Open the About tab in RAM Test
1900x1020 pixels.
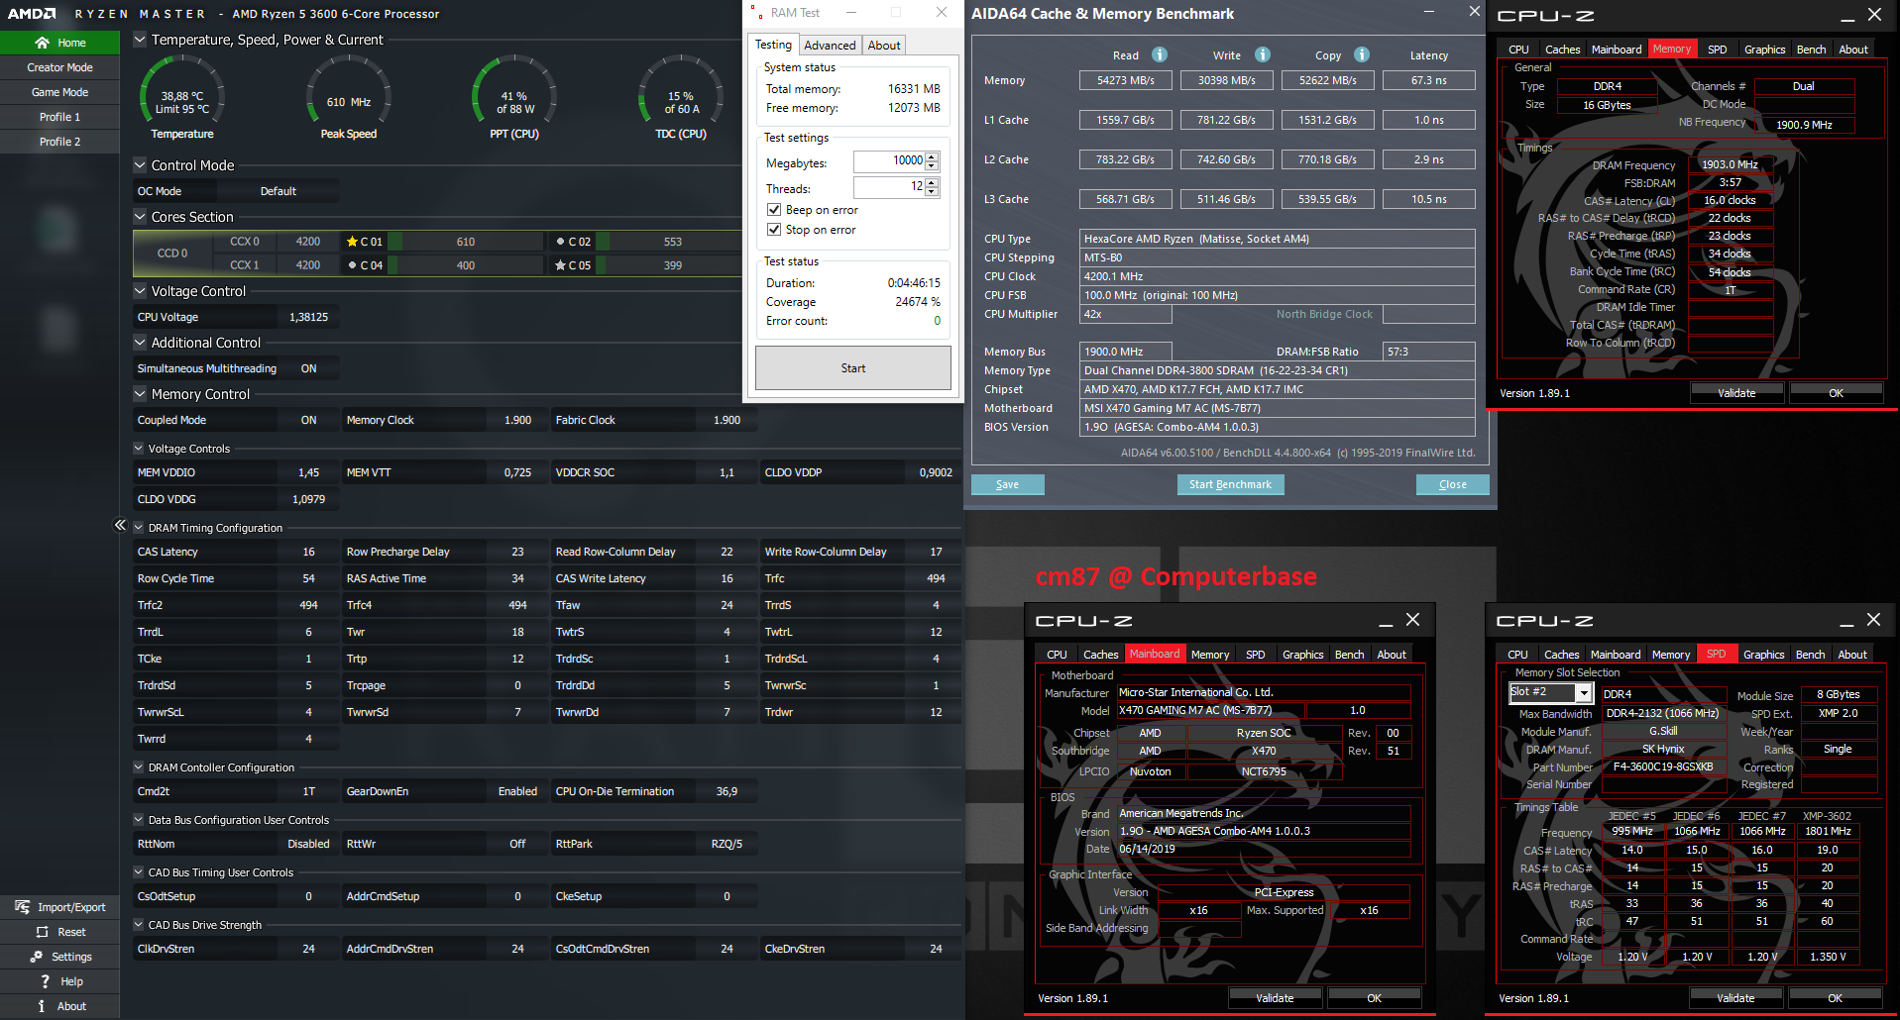pyautogui.click(x=884, y=46)
